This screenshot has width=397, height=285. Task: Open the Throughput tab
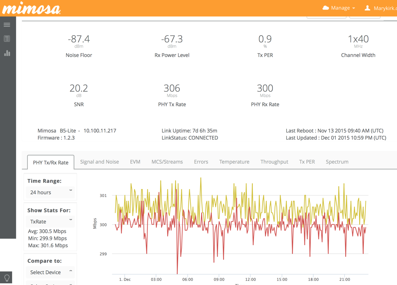click(274, 162)
